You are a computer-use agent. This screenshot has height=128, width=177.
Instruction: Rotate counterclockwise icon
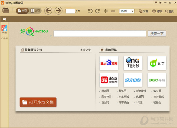[x=90, y=11]
